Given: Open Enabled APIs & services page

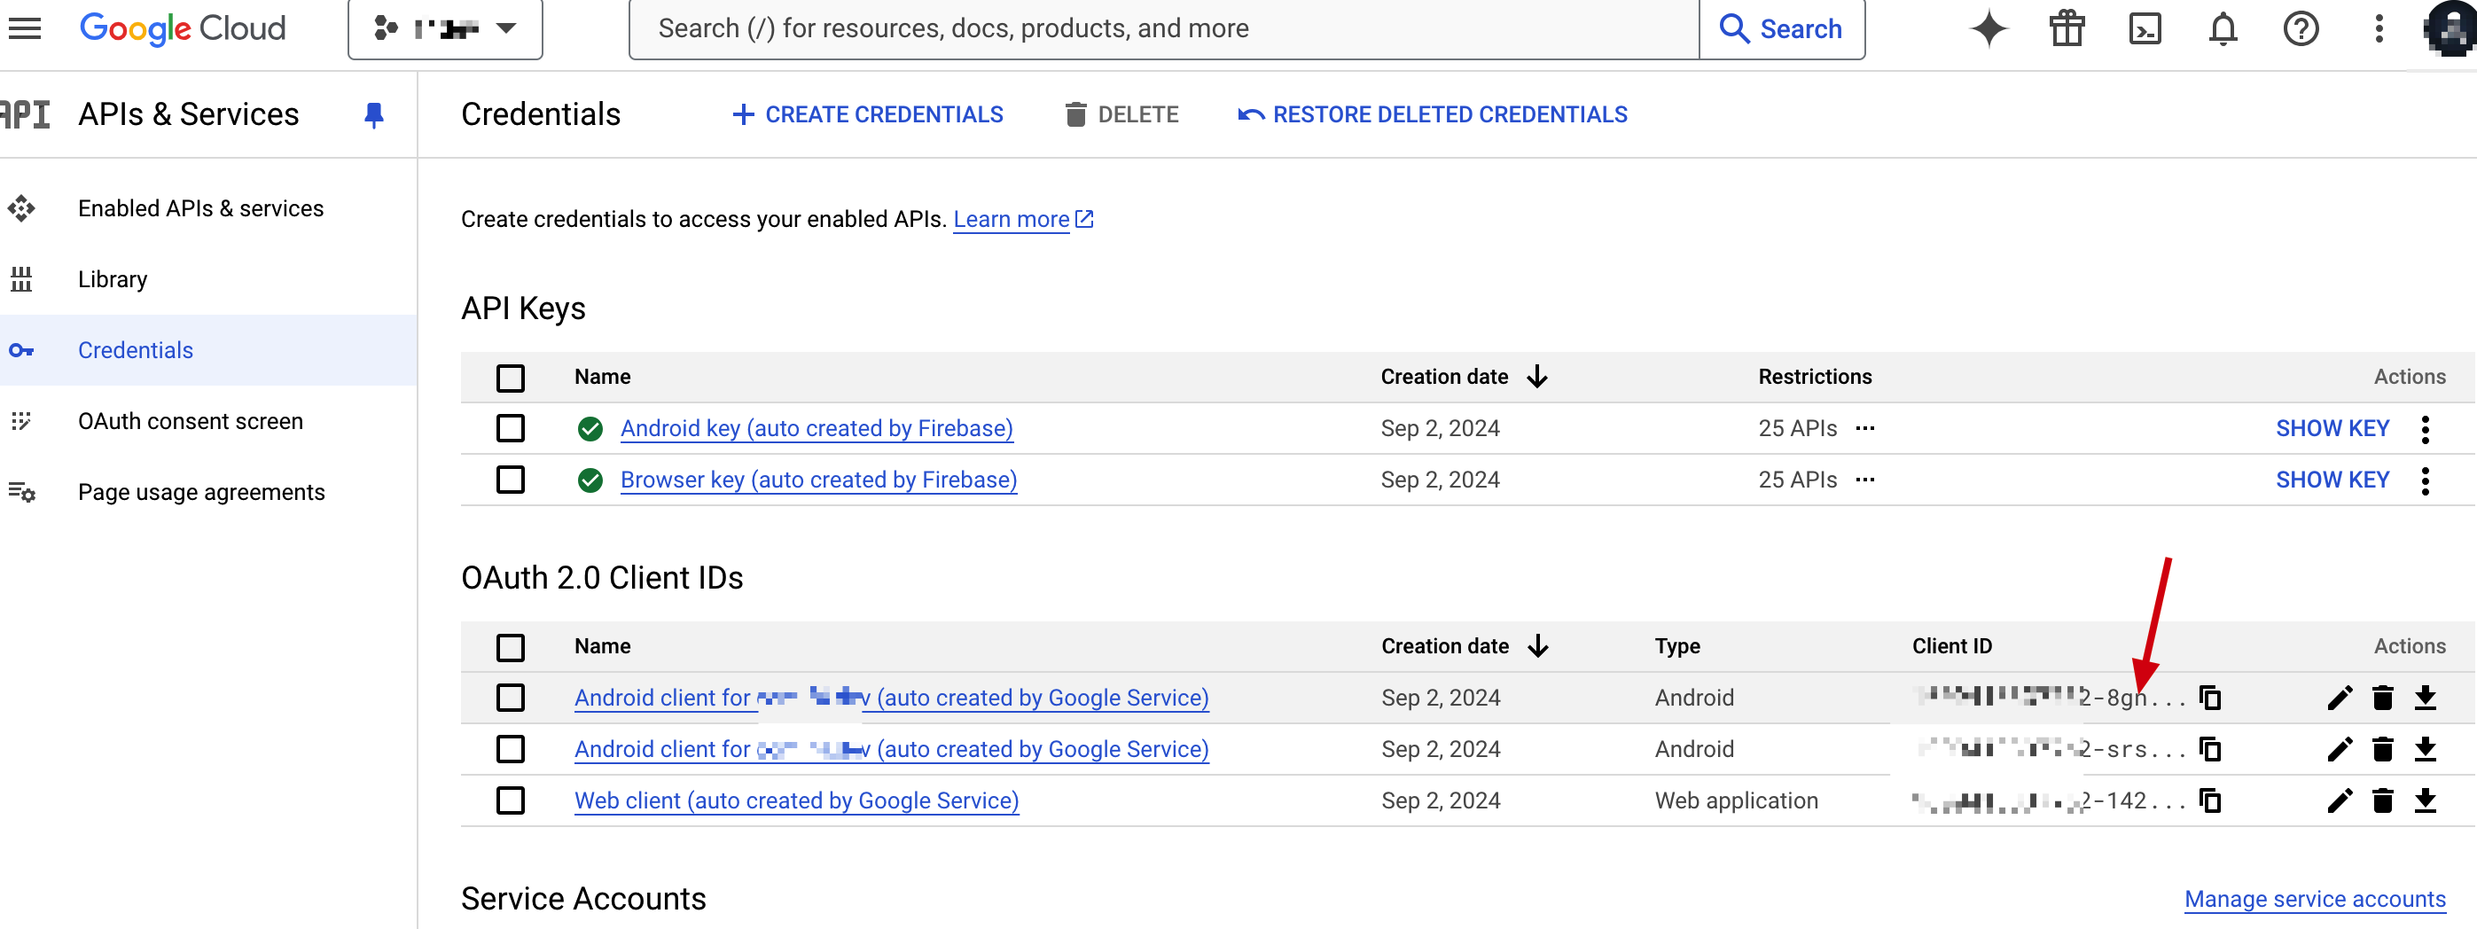Looking at the screenshot, I should click(x=200, y=208).
